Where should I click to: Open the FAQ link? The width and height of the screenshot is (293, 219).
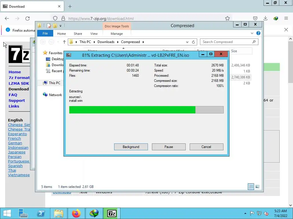coord(13,95)
